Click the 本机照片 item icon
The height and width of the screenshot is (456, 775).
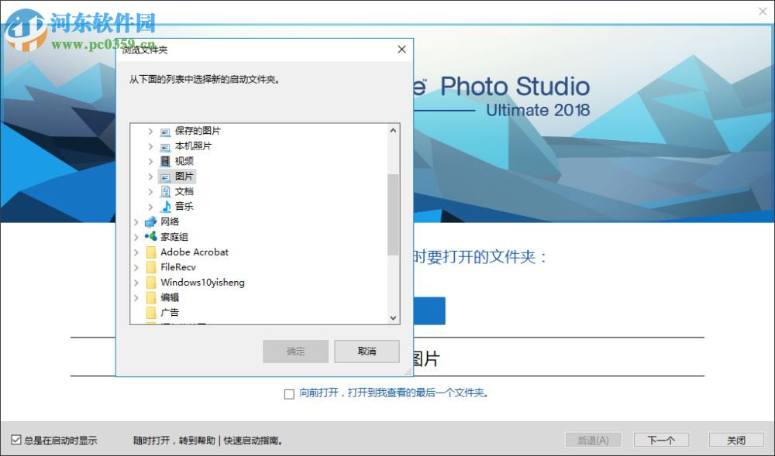click(164, 146)
